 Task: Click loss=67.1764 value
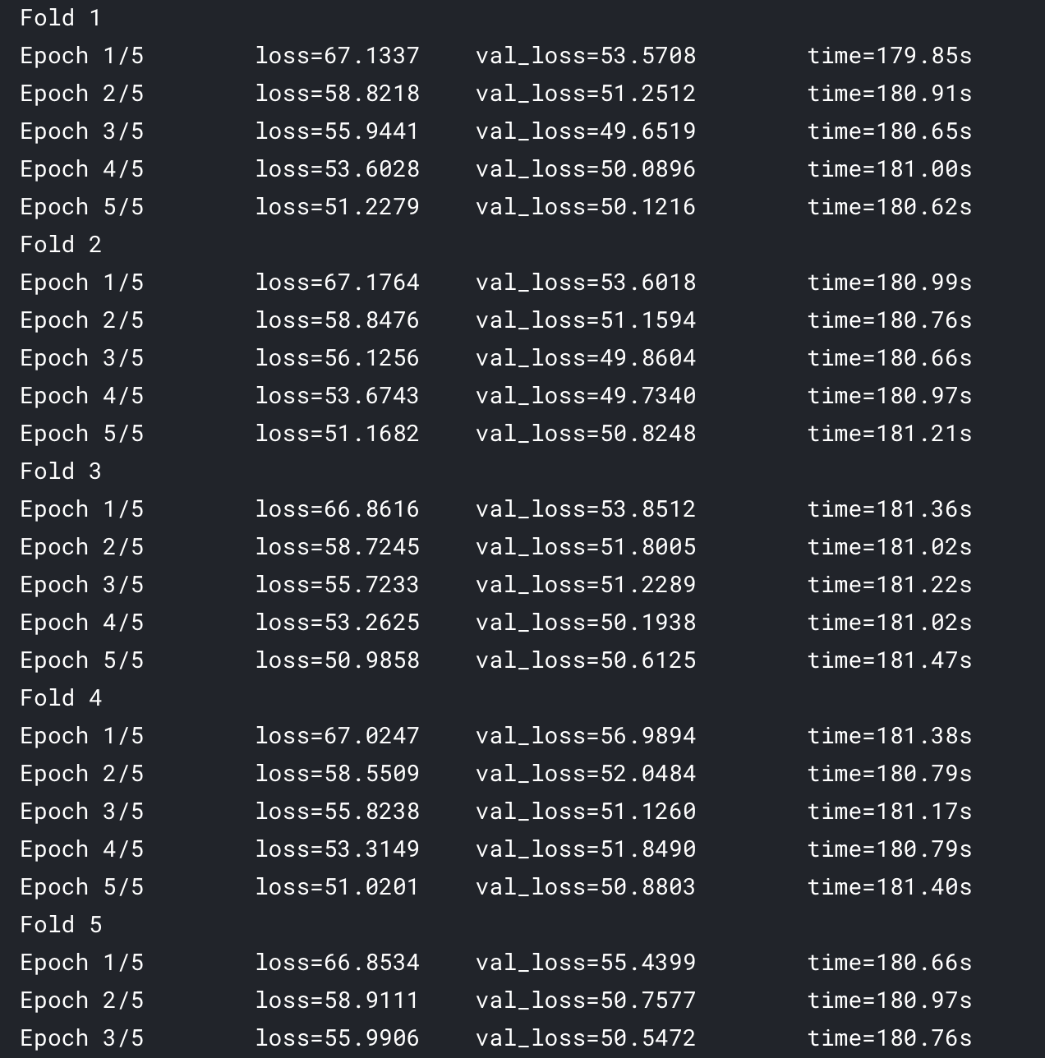(337, 283)
